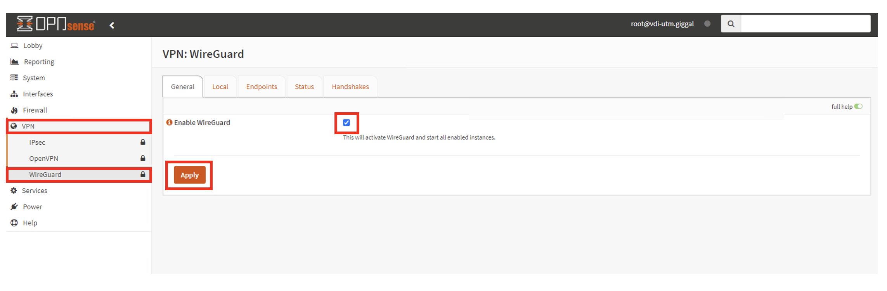The image size is (887, 291).
Task: Click the lock icon beside IPsec
Action: (143, 142)
